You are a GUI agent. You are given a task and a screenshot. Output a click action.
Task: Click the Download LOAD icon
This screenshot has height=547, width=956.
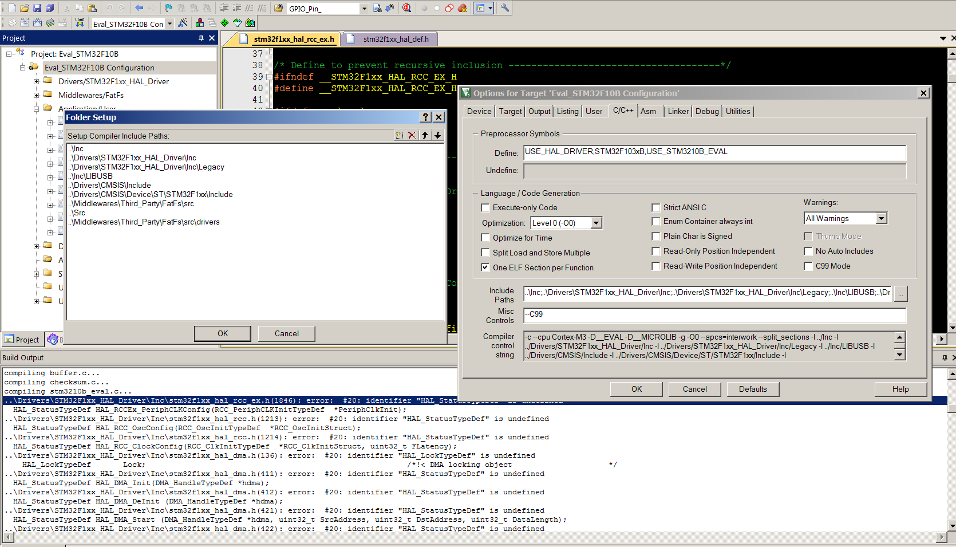tap(80, 23)
